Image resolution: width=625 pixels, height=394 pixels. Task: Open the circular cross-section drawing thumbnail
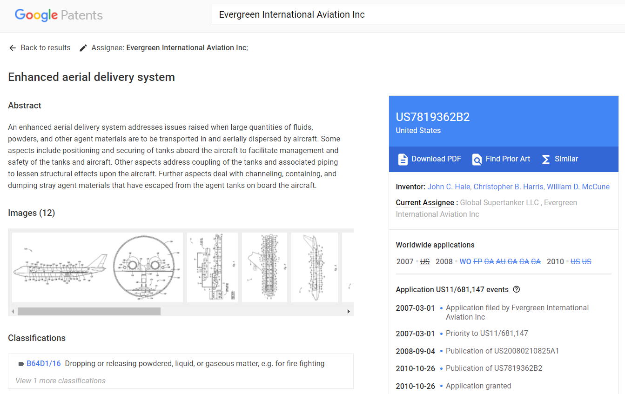pyautogui.click(x=147, y=267)
